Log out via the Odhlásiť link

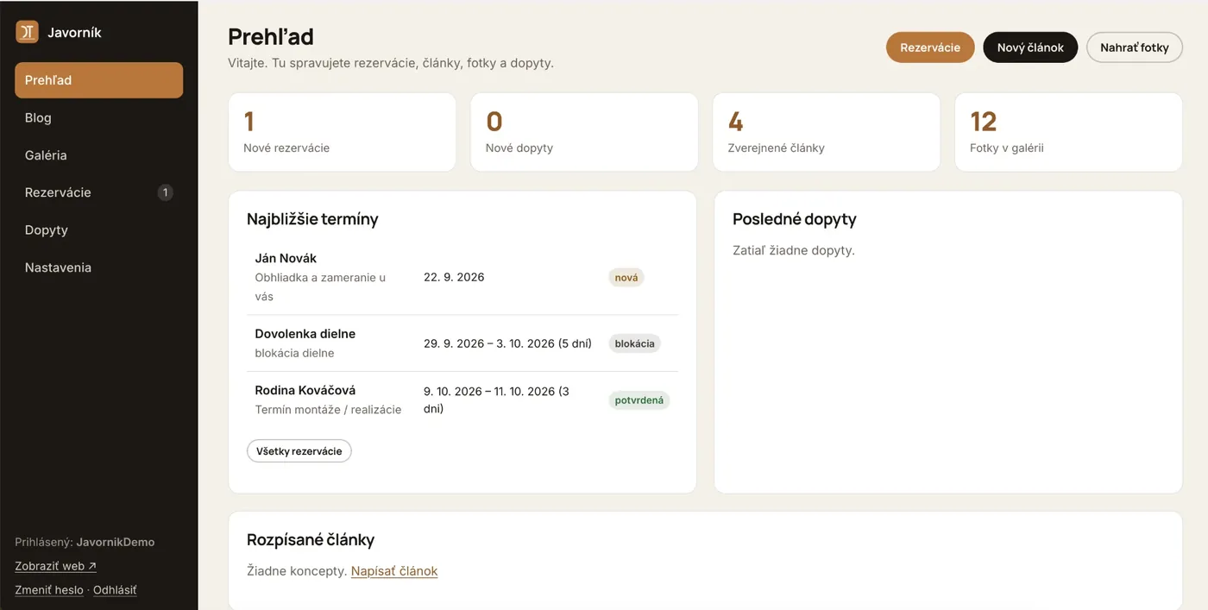115,590
